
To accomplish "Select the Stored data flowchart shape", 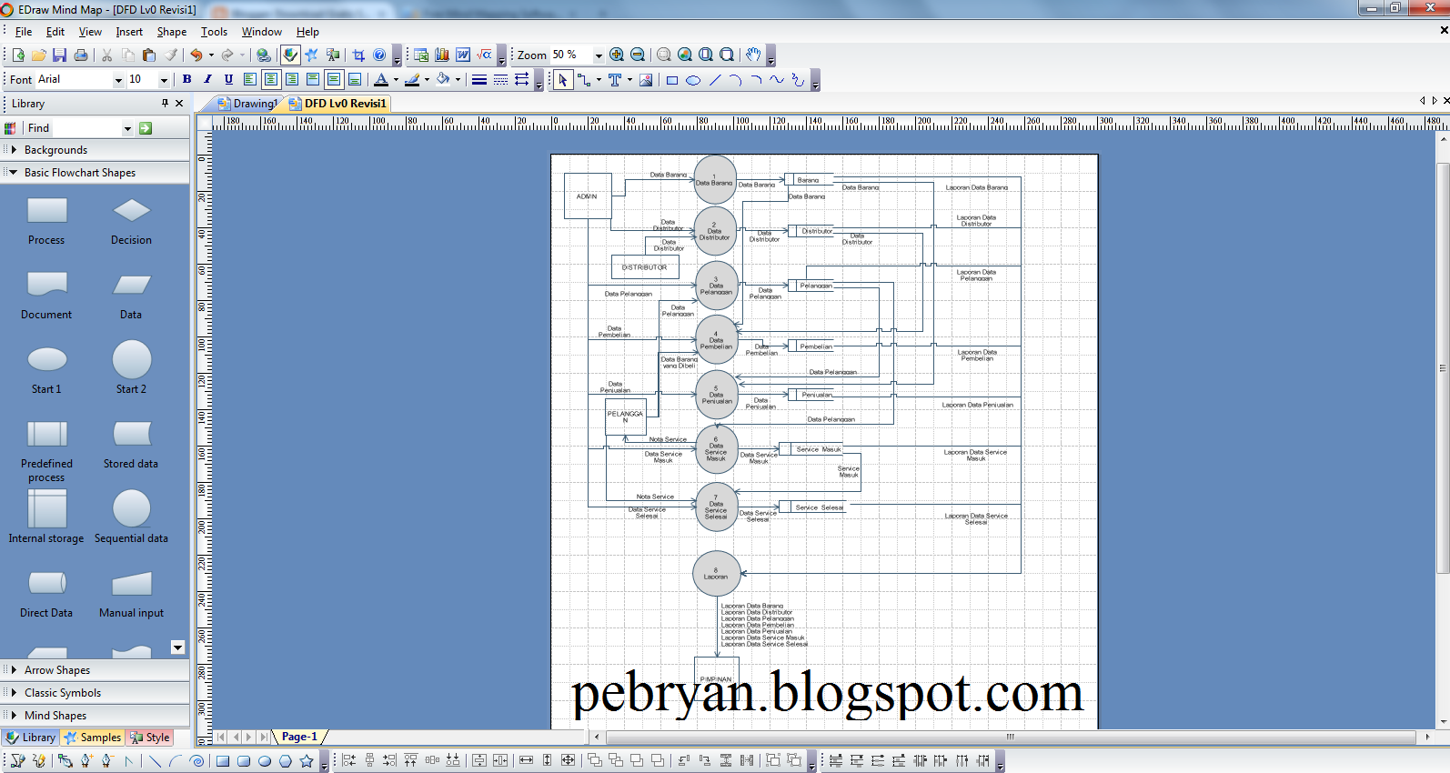I will click(x=131, y=445).
